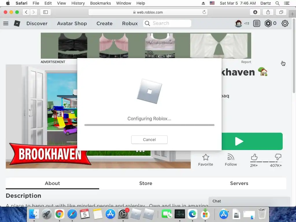The width and height of the screenshot is (296, 222).
Task: Click the green Play button
Action: (252, 141)
